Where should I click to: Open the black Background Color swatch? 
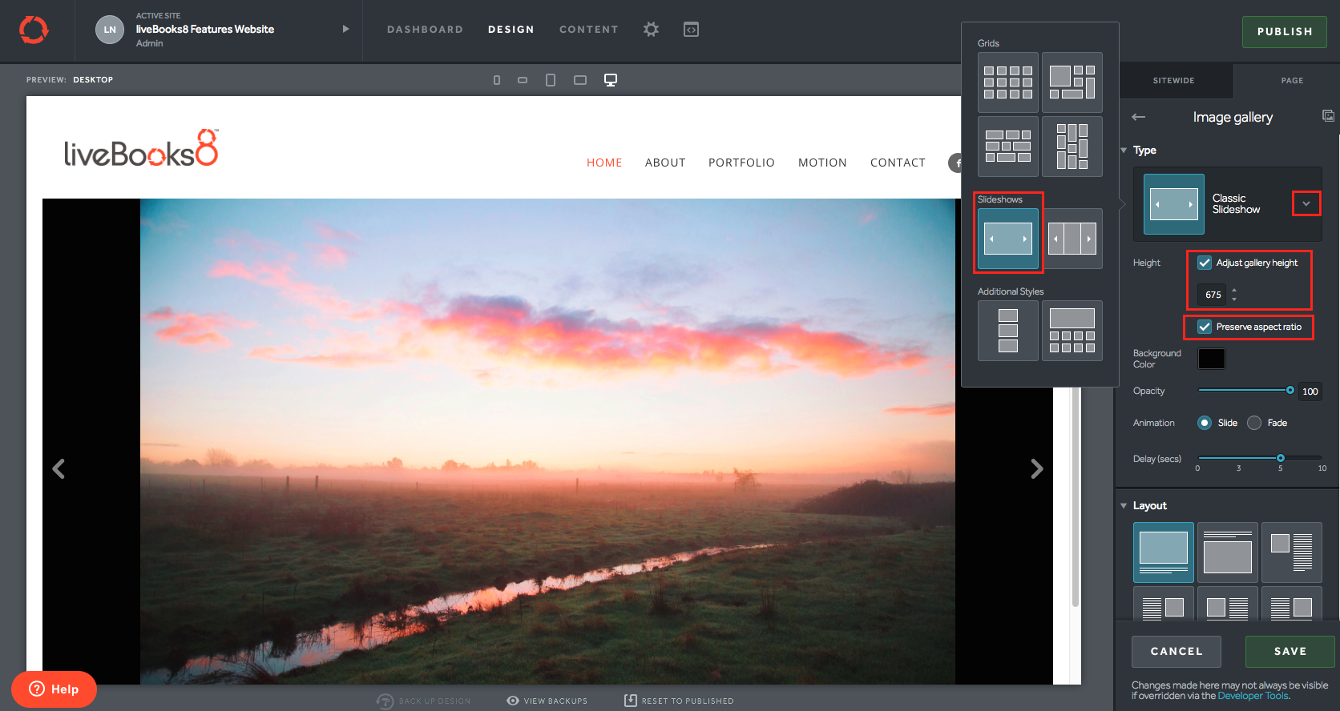(x=1211, y=359)
